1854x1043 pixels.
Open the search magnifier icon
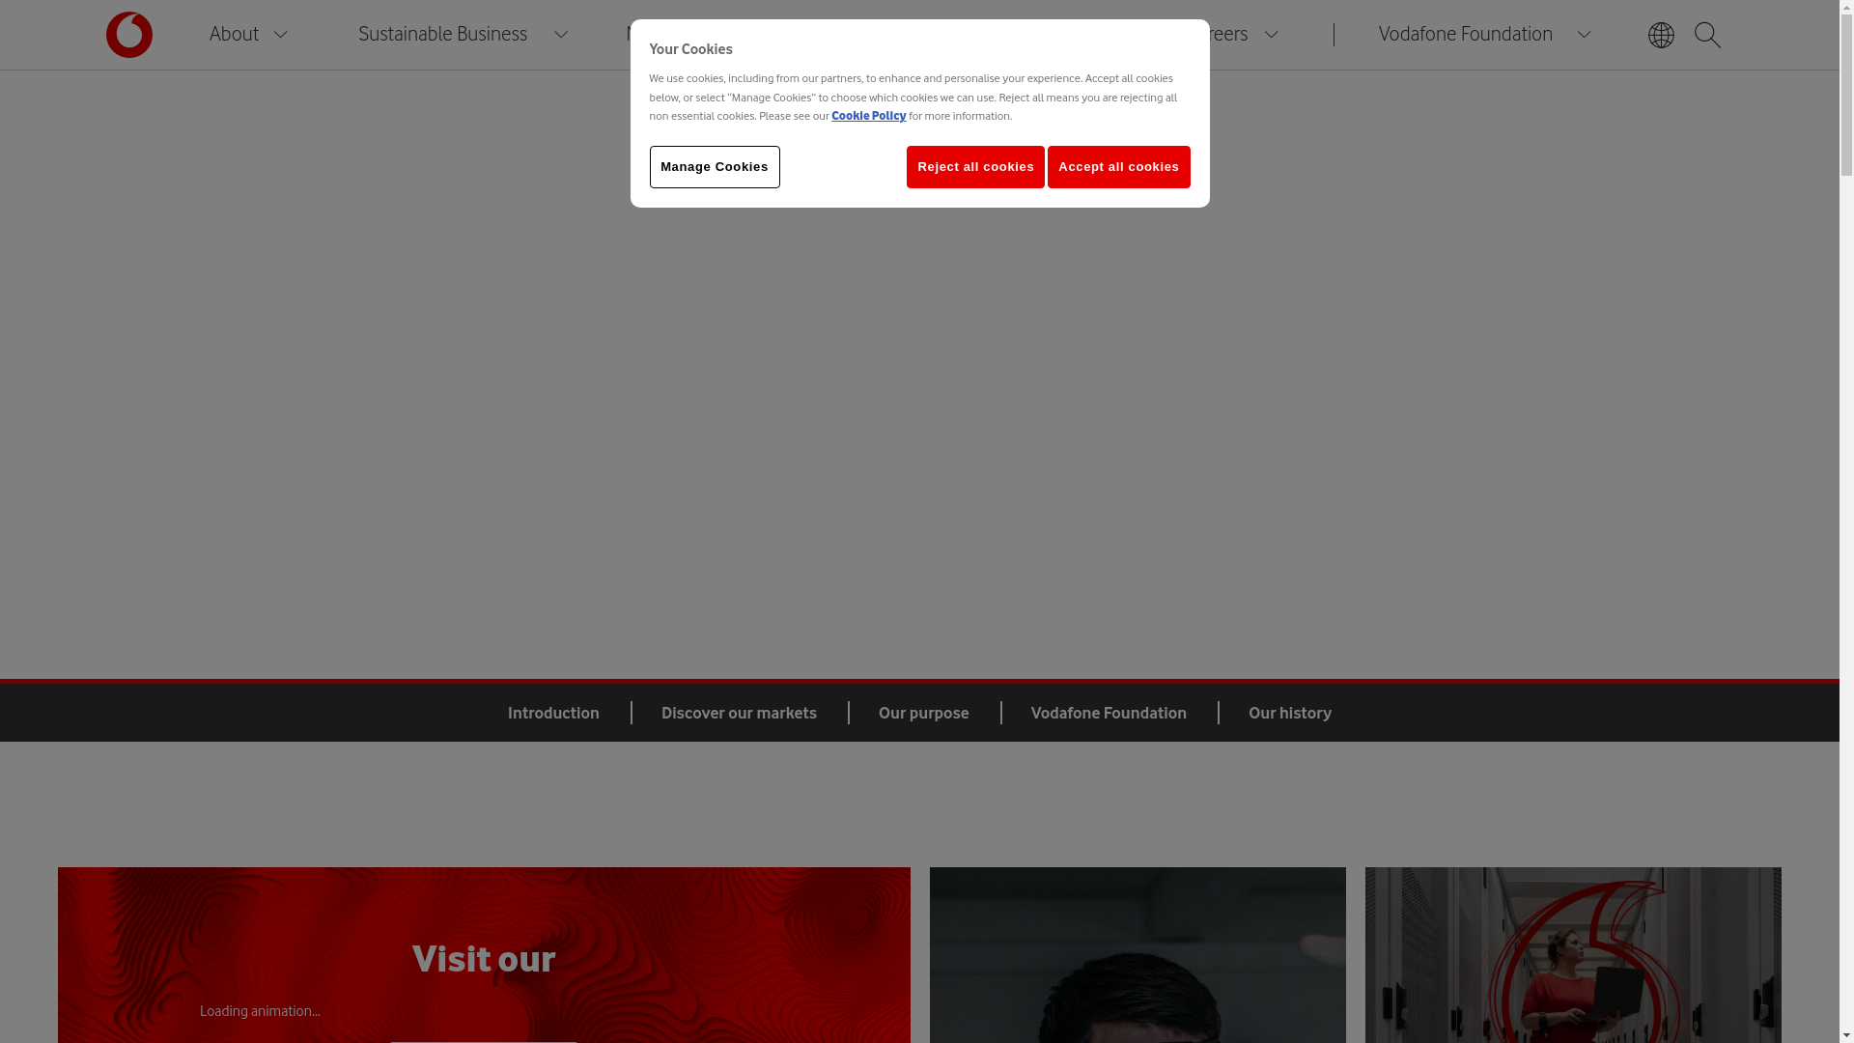(x=1707, y=35)
